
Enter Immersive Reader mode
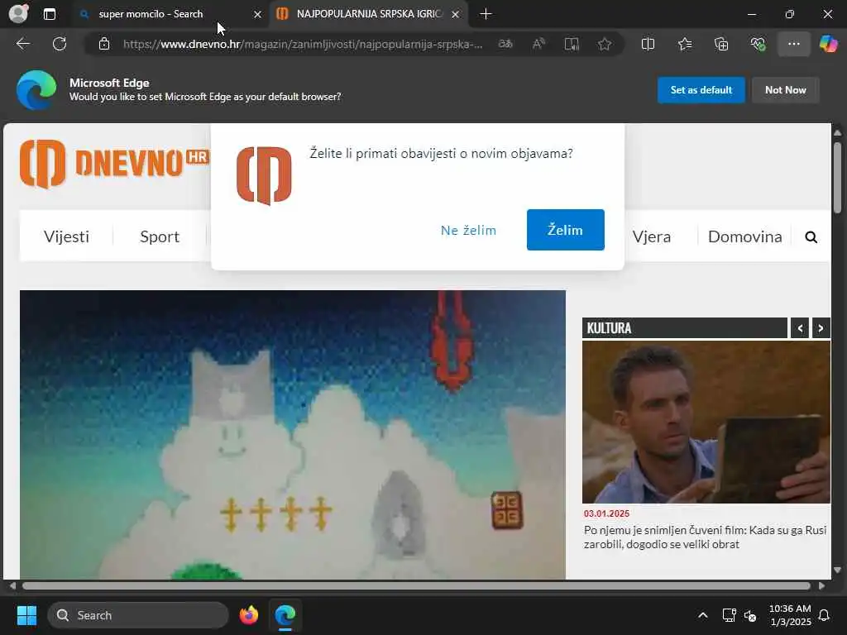click(572, 44)
